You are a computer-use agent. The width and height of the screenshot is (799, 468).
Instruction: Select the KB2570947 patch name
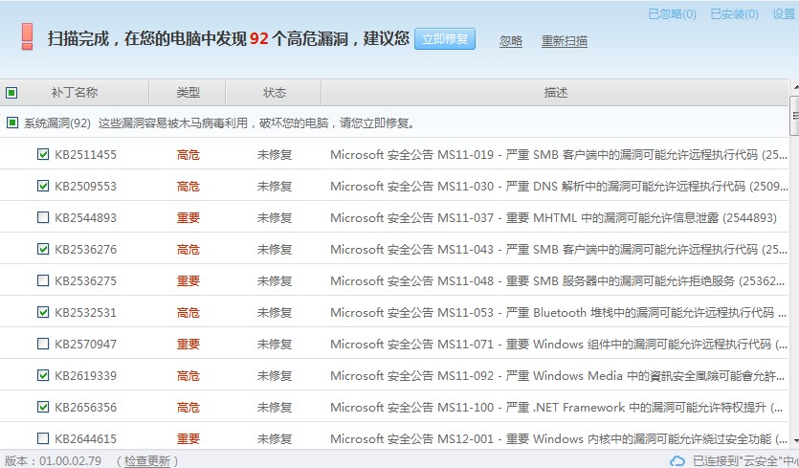[x=85, y=345]
